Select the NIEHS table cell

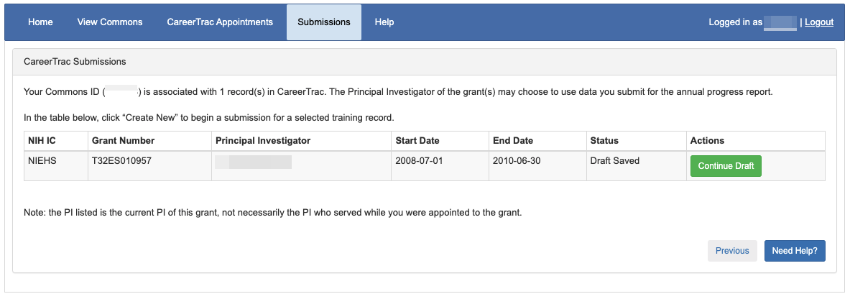pyautogui.click(x=42, y=161)
